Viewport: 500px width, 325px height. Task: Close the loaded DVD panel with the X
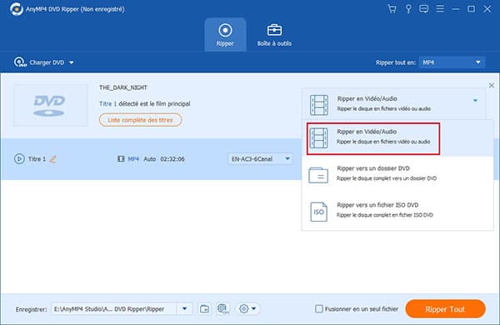(x=492, y=85)
